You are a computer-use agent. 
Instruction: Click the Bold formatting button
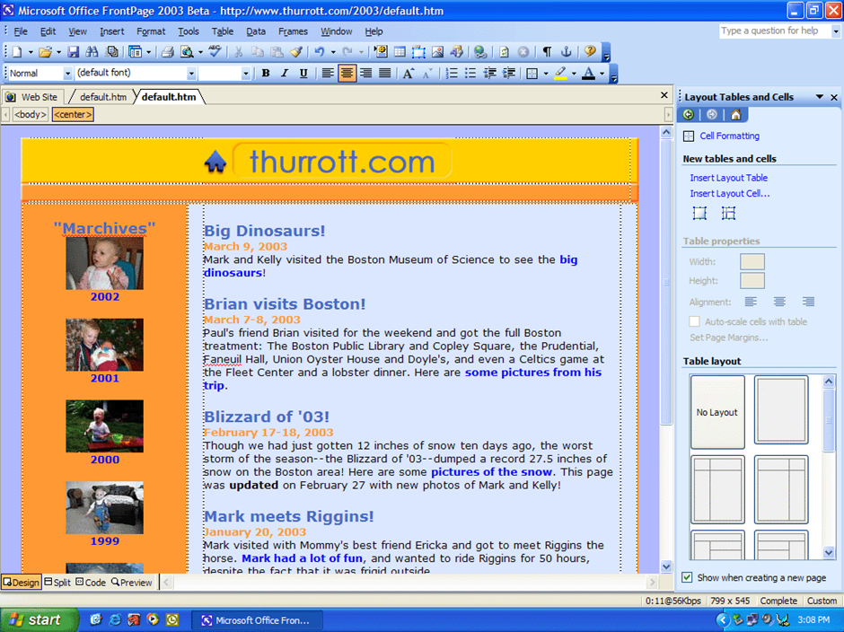266,74
